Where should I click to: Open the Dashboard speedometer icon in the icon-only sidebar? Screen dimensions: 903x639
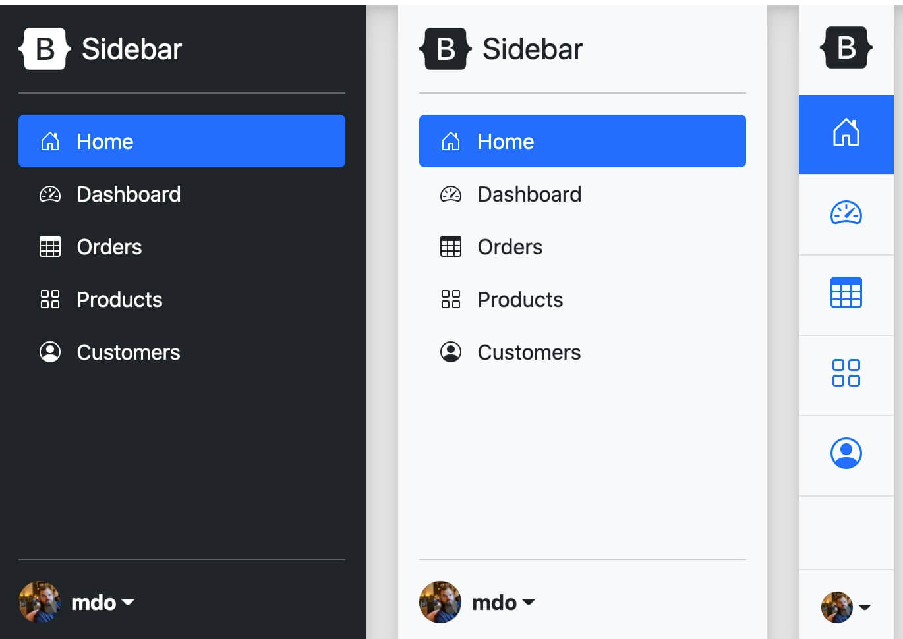846,213
